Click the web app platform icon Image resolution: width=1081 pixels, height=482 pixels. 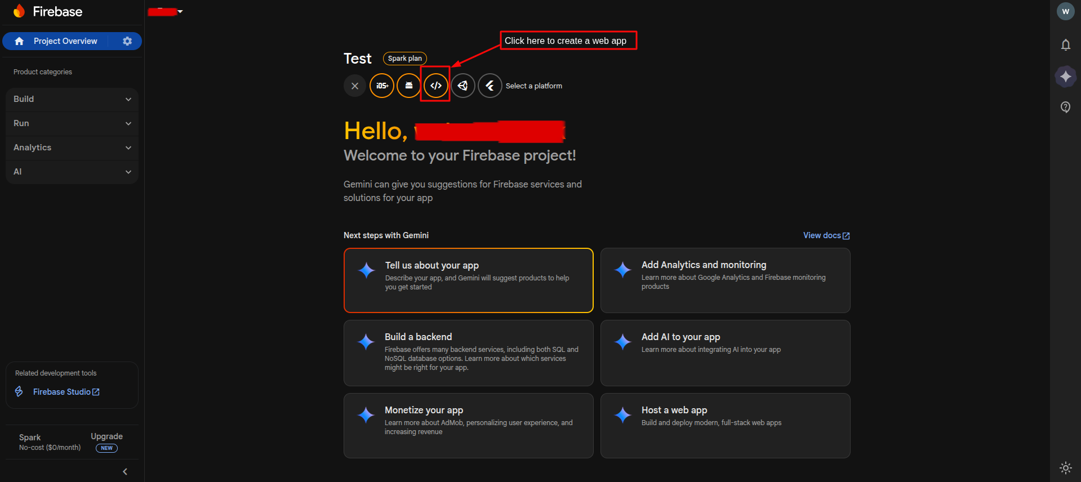(436, 86)
